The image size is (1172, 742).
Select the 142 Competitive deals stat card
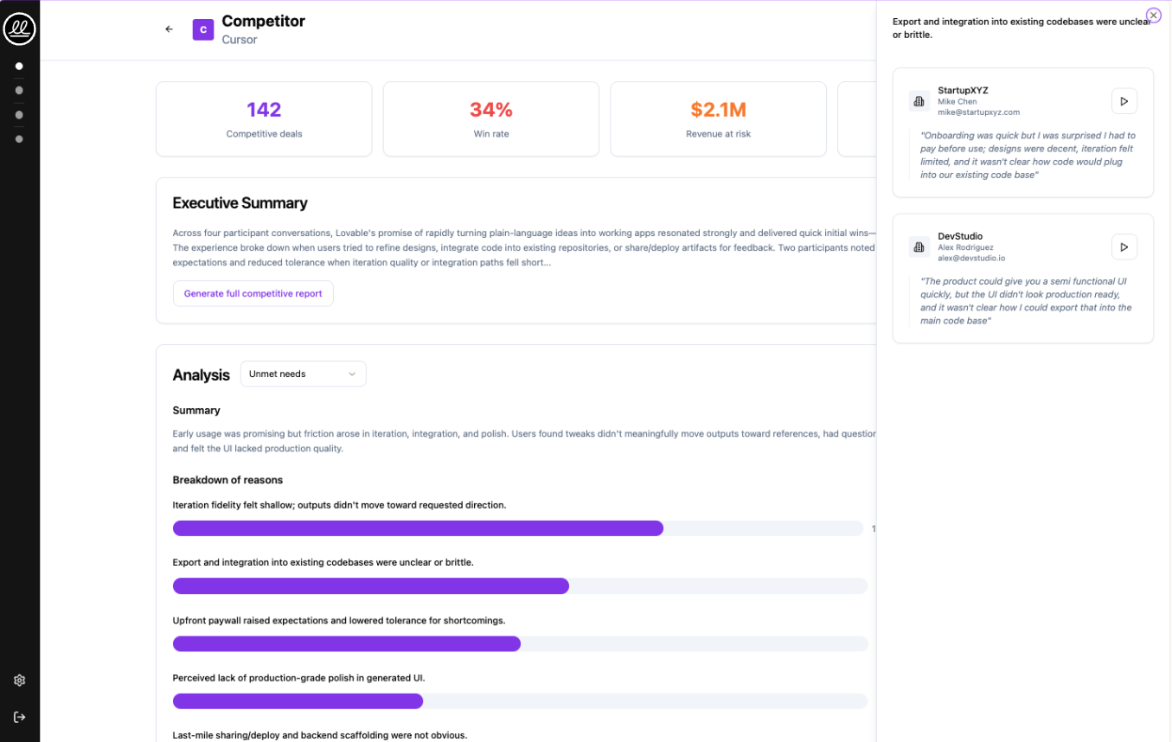(x=263, y=118)
